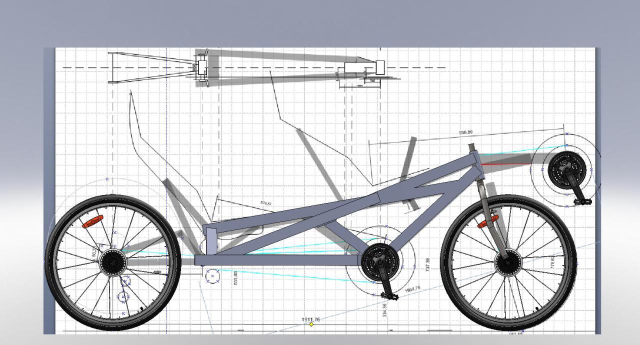Viewport: 640px width, 345px height.
Task: Select the front wheel red reflector
Action: (487, 221)
